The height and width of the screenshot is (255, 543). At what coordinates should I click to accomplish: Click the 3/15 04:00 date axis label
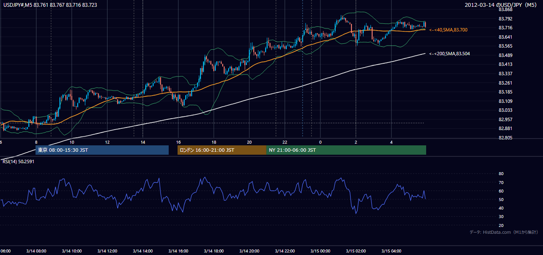(391, 251)
